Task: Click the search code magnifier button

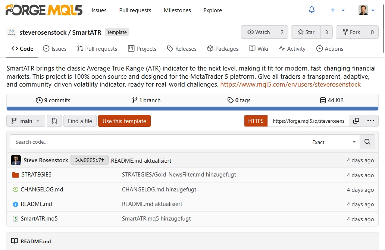Action: click(367, 142)
